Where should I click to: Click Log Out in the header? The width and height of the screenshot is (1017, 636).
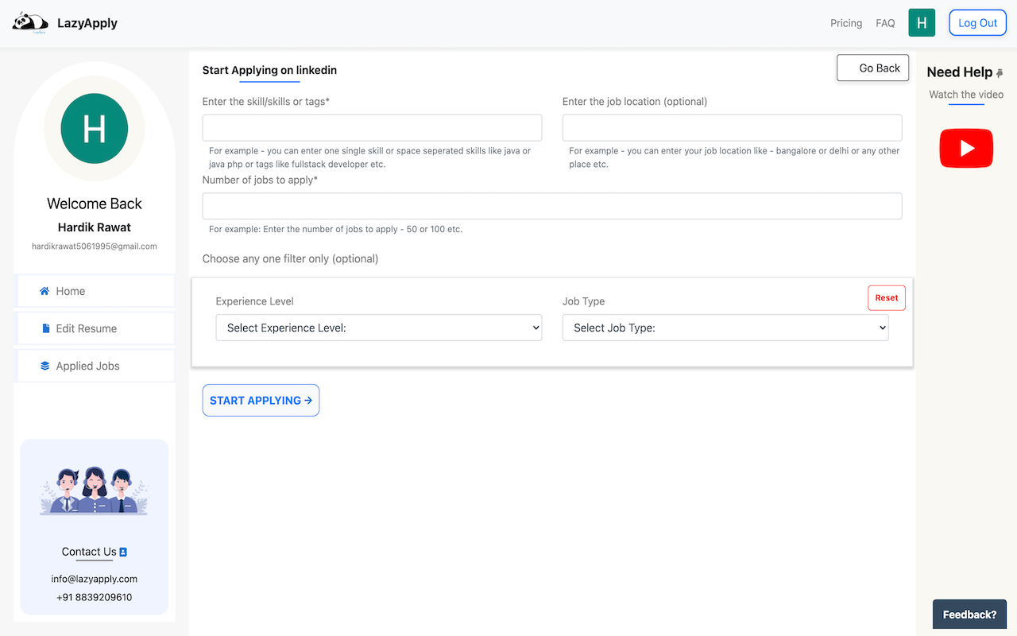pyautogui.click(x=977, y=22)
